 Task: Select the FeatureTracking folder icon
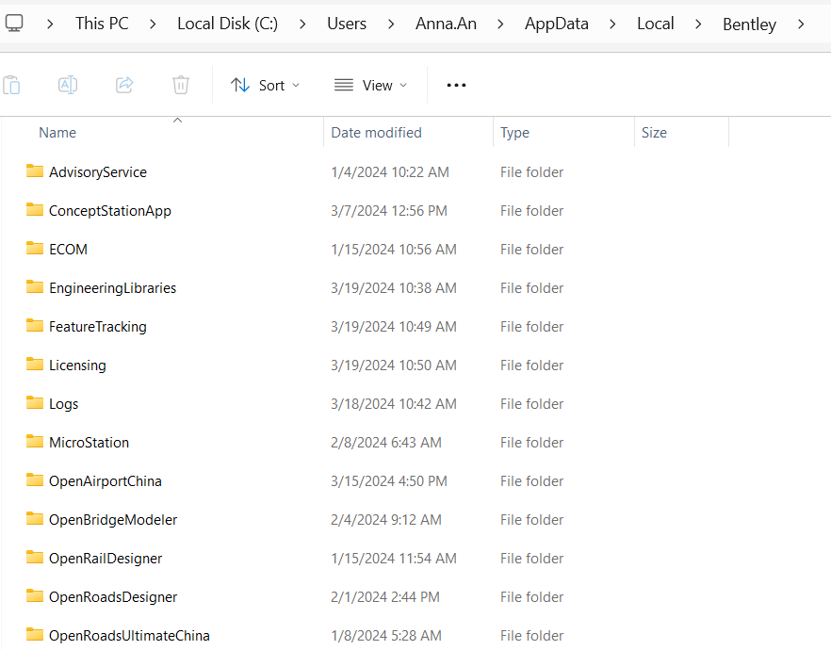click(x=35, y=326)
